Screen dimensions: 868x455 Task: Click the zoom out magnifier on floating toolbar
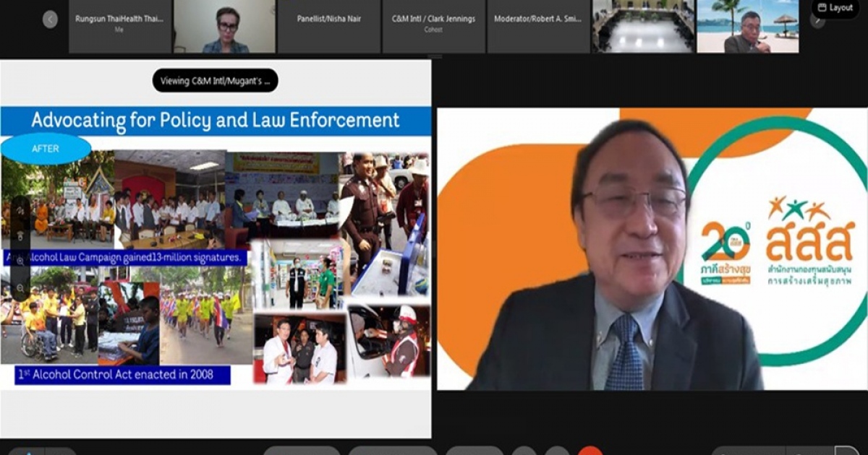pyautogui.click(x=20, y=287)
